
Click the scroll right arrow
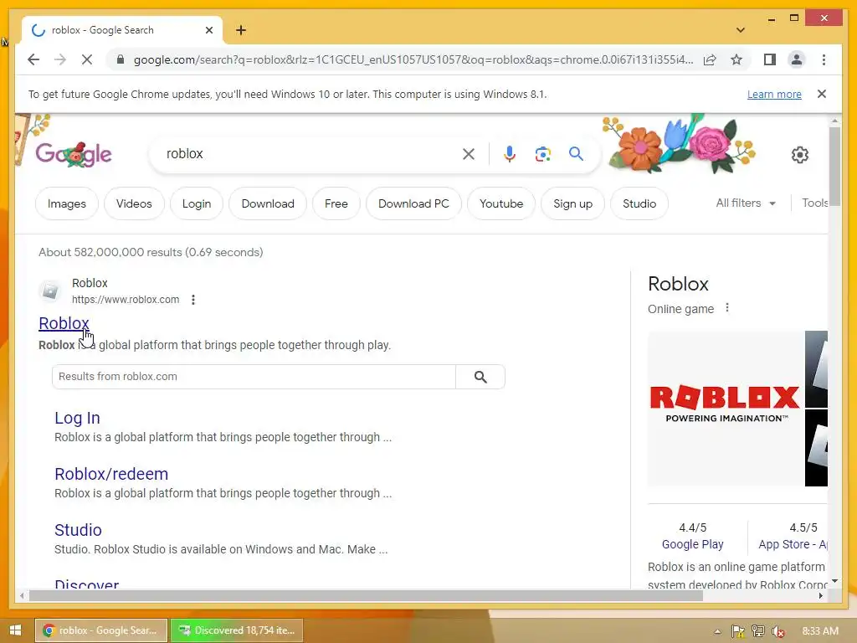(x=820, y=595)
